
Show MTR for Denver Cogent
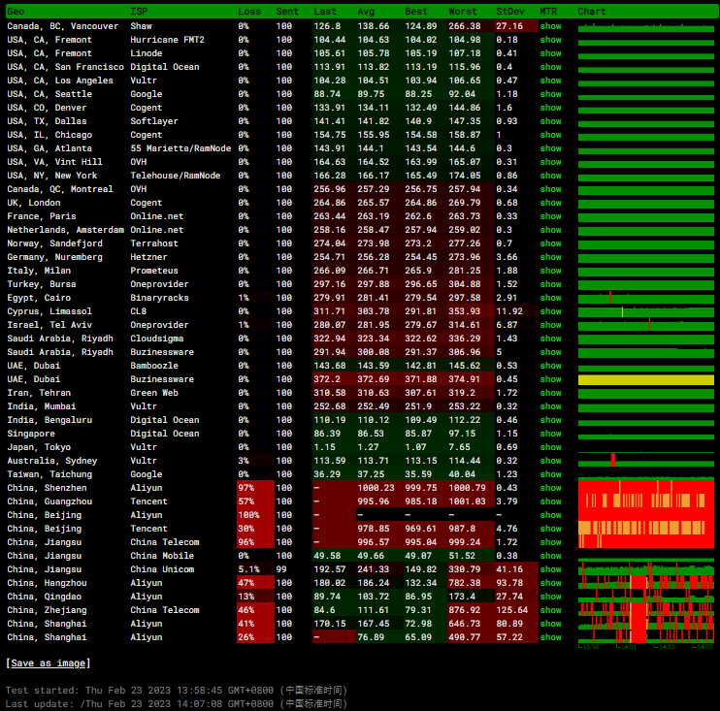point(550,108)
